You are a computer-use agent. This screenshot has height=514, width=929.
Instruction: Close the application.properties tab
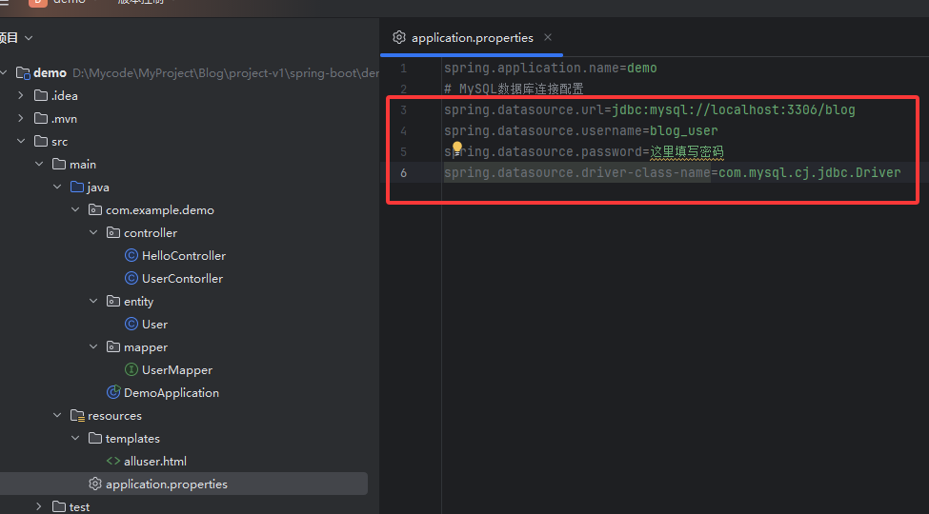point(548,37)
